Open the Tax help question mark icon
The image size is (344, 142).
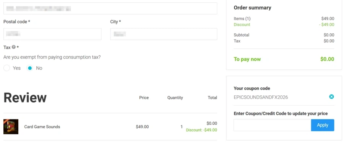click(x=14, y=47)
